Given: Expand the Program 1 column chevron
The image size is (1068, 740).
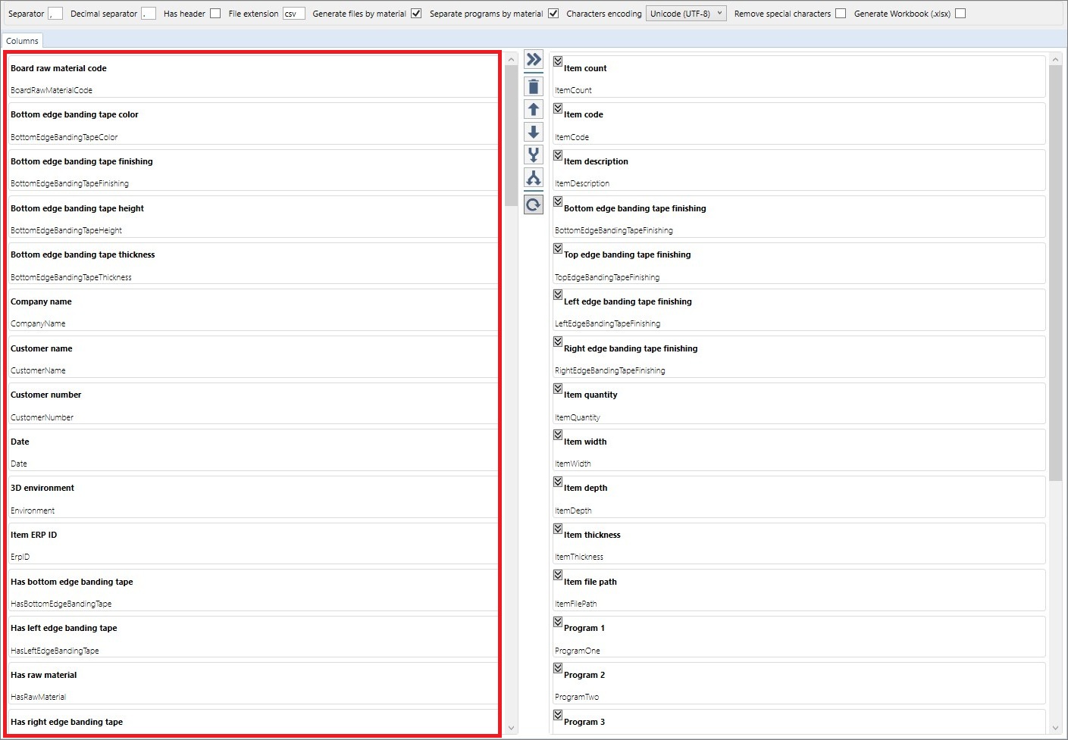Looking at the screenshot, I should [x=558, y=622].
